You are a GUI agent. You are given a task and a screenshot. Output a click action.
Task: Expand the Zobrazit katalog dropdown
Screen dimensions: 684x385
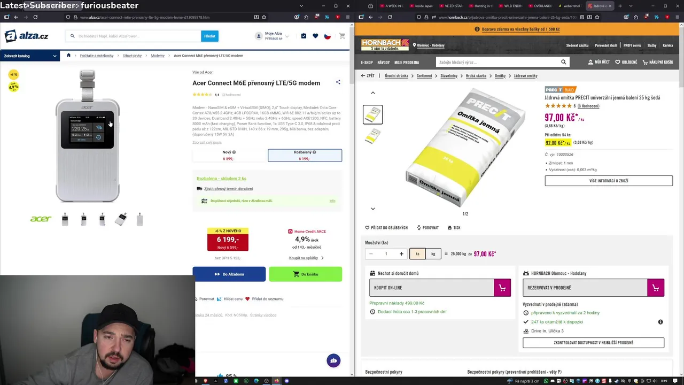pos(30,56)
